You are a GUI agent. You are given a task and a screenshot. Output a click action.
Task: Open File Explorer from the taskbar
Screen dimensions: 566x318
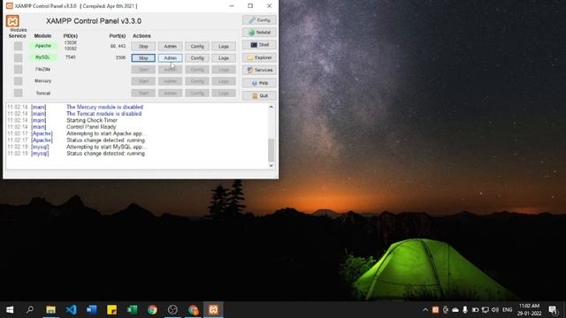50,310
